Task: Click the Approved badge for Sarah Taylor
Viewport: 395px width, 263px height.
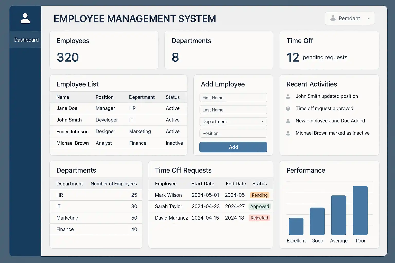Action: [259, 206]
